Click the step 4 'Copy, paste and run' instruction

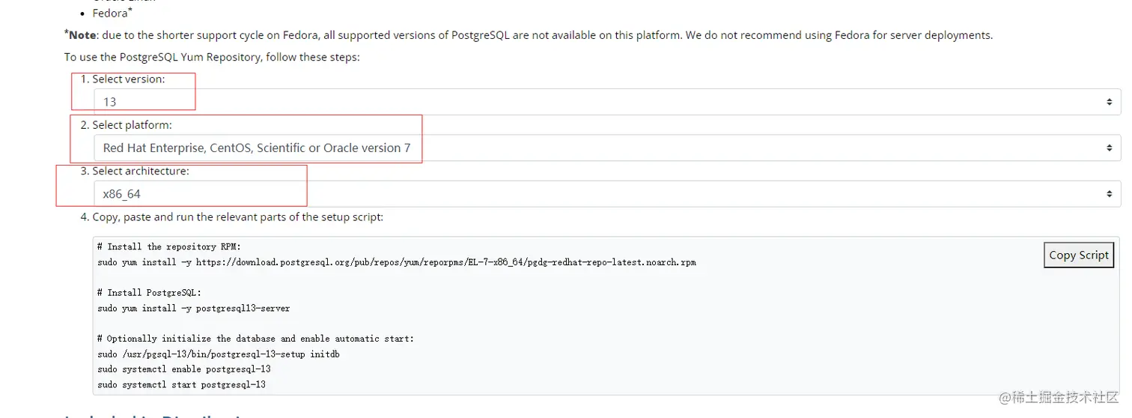(237, 217)
